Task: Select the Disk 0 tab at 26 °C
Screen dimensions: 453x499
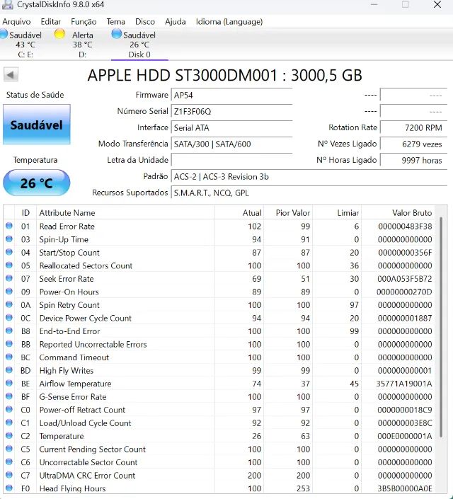Action: pyautogui.click(x=139, y=44)
